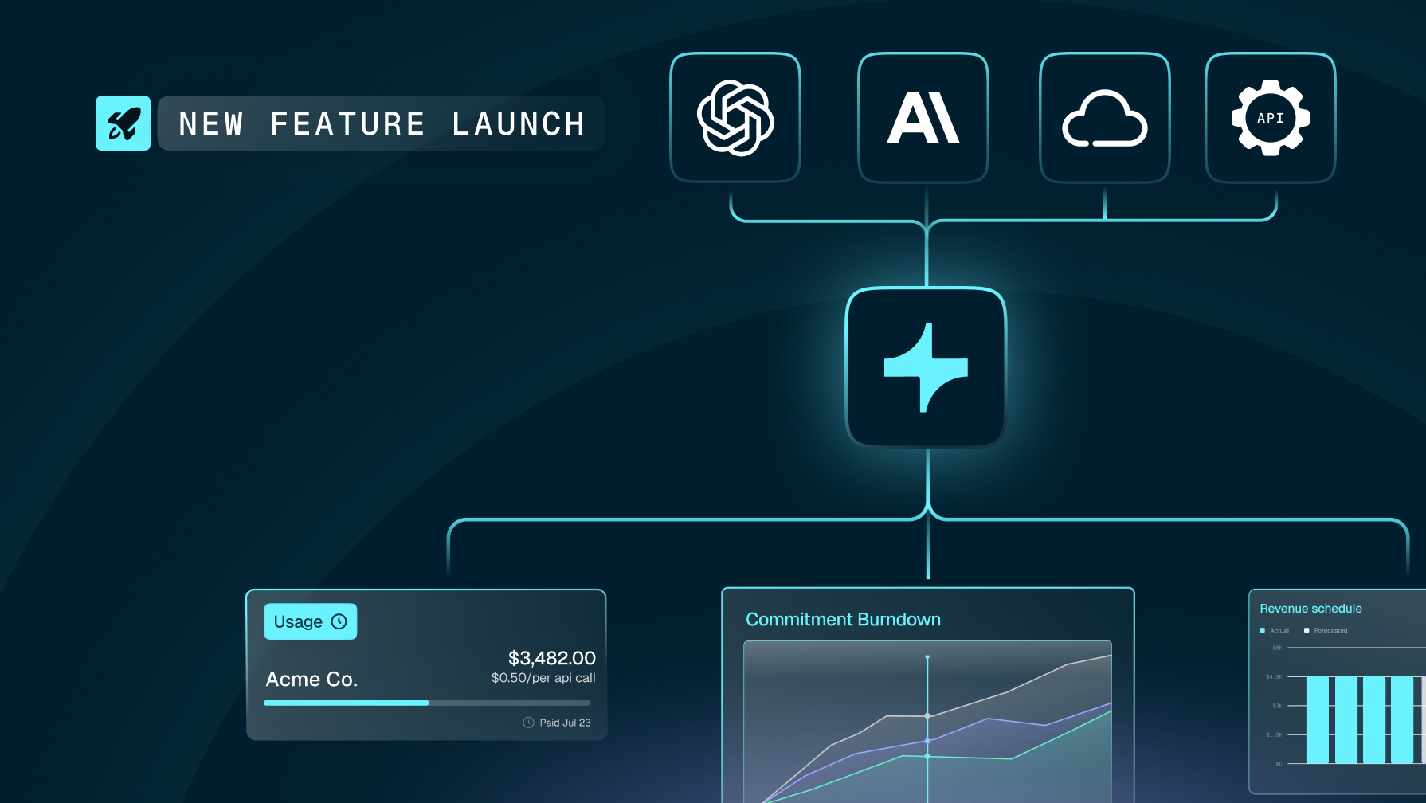The image size is (1426, 803).
Task: Click the vertical marker line in burndown chart
Action: (927, 728)
